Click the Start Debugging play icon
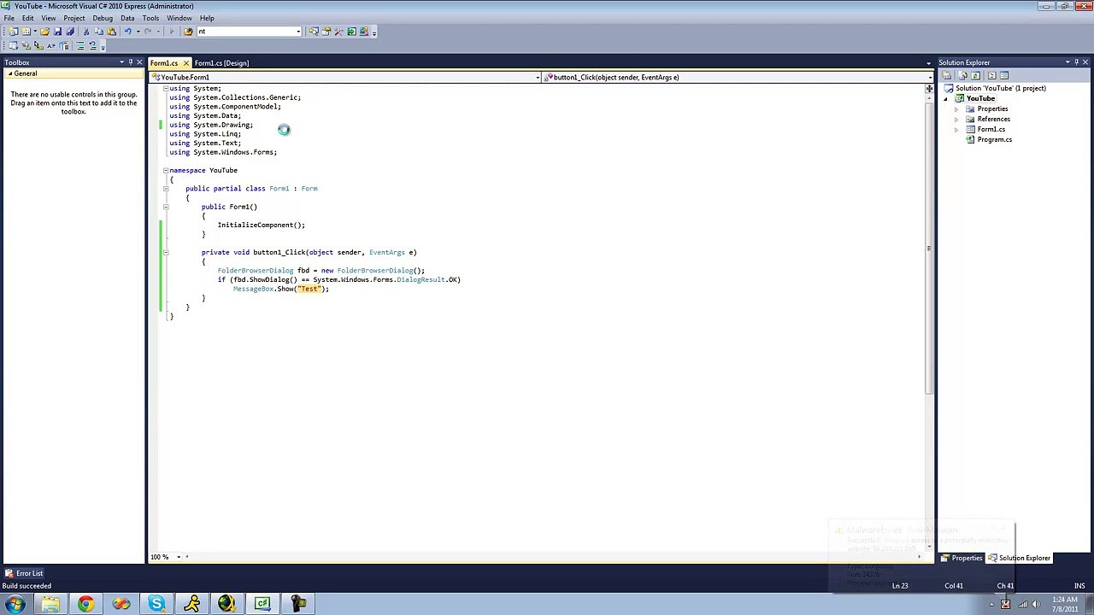The image size is (1094, 615). point(172,32)
